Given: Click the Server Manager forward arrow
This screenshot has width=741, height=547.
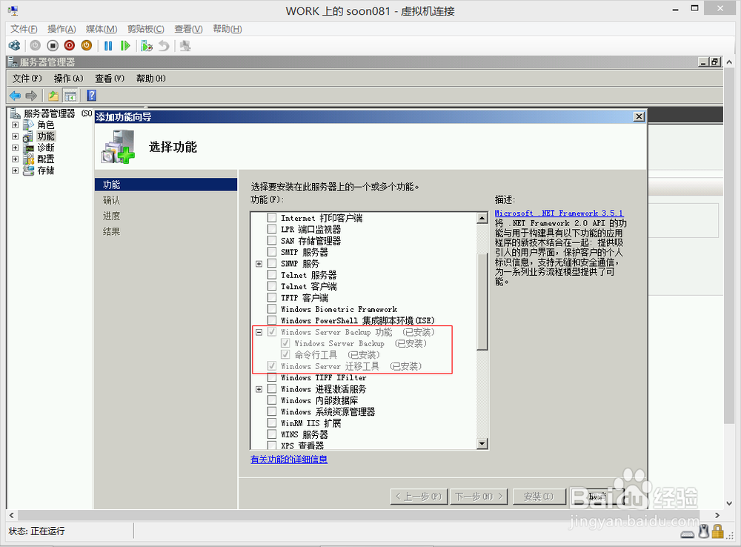Looking at the screenshot, I should (31, 96).
